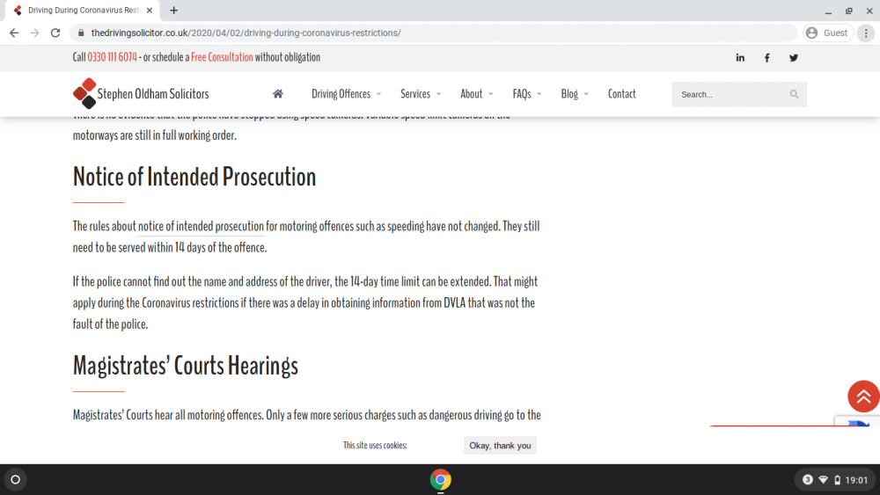Open the LinkedIn social icon
This screenshot has width=880, height=495.
click(740, 58)
